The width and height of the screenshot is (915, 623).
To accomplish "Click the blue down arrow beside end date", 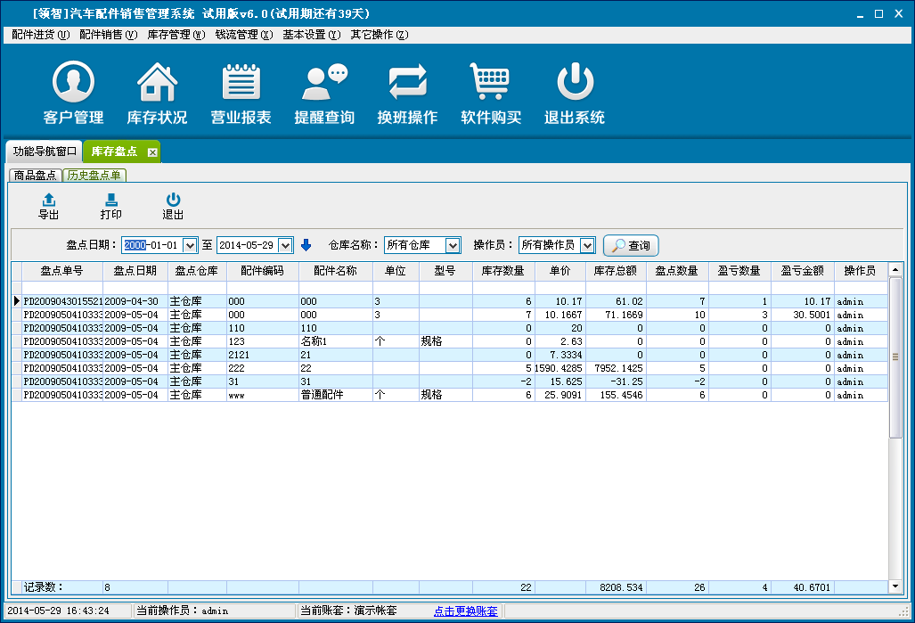I will 306,245.
